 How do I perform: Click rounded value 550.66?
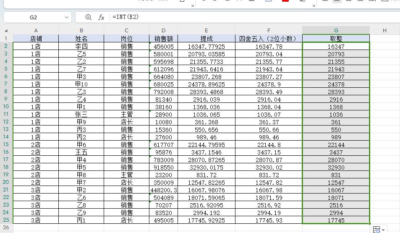click(269, 130)
